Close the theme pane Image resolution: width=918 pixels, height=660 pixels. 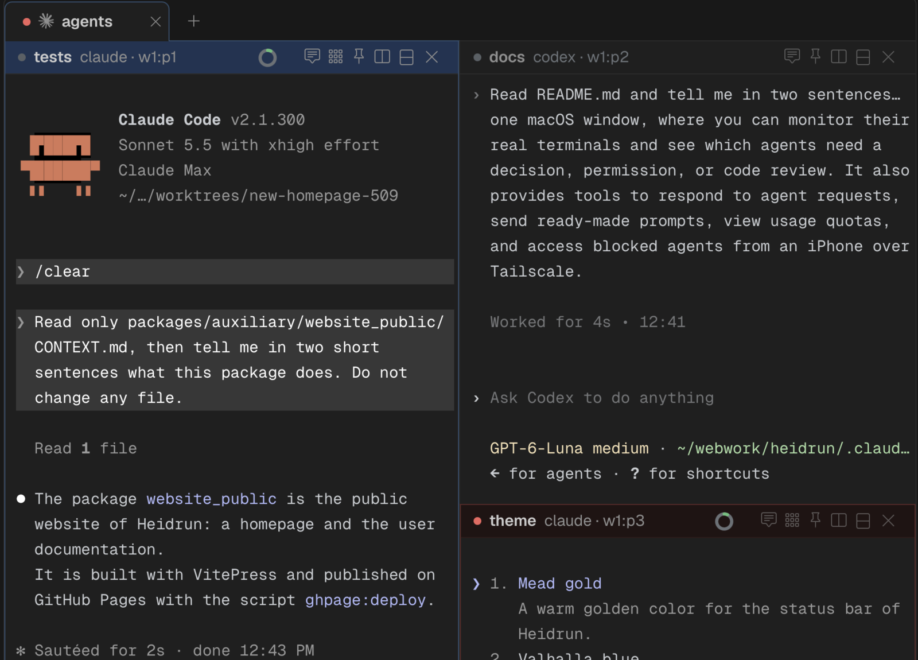889,521
